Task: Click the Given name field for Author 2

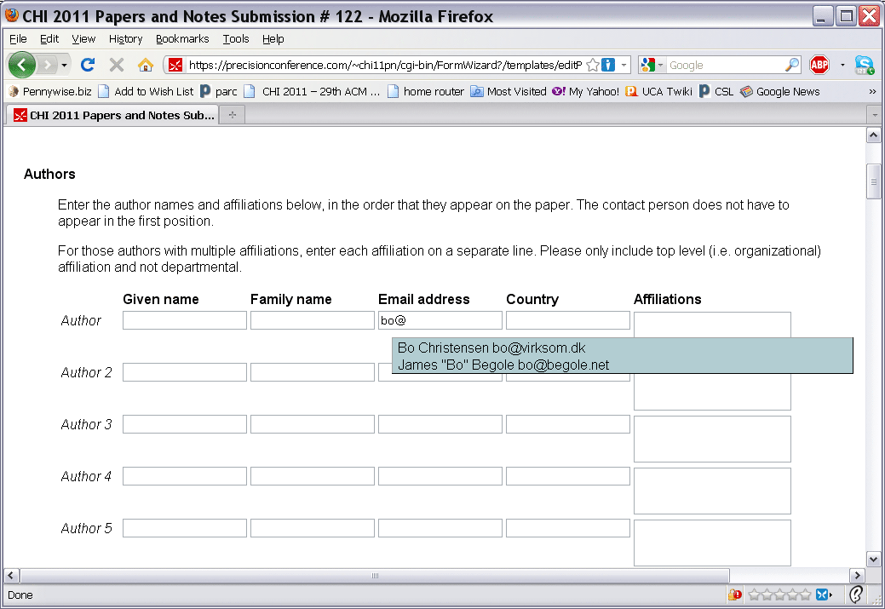Action: pyautogui.click(x=185, y=372)
